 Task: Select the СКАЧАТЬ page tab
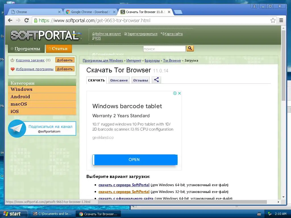pos(96,80)
